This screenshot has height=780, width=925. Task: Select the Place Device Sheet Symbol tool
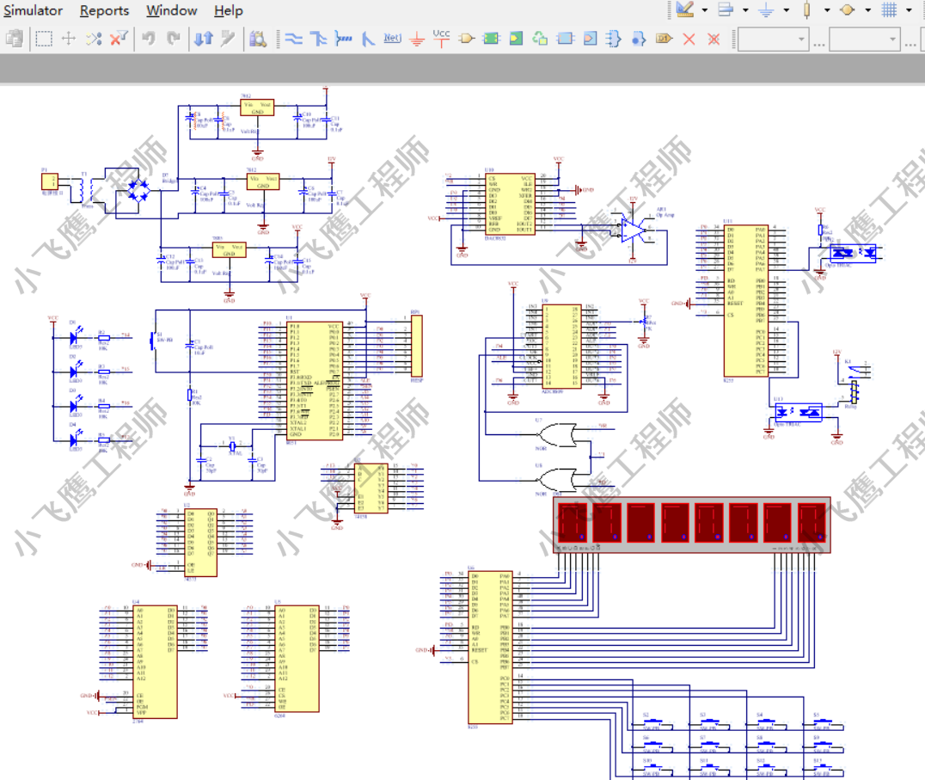pos(540,39)
